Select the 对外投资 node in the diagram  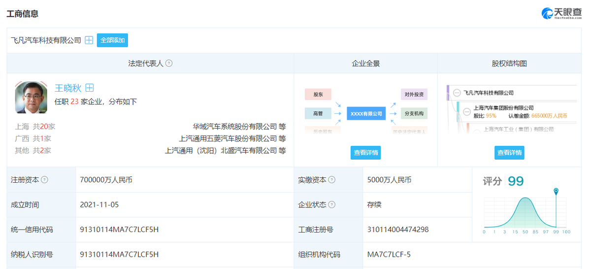pos(414,94)
